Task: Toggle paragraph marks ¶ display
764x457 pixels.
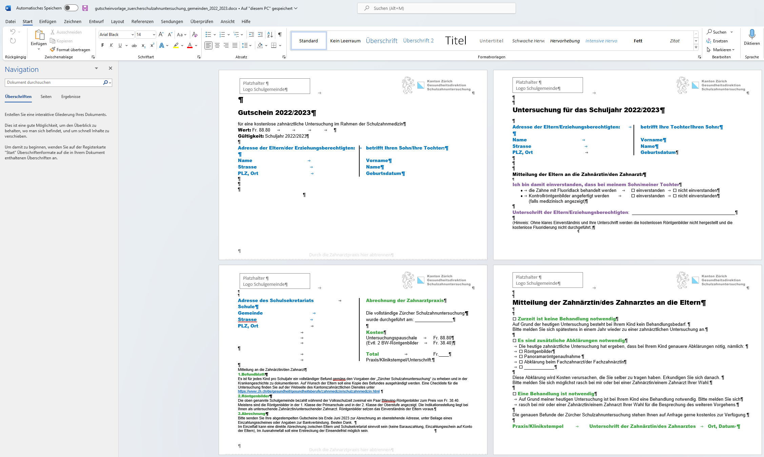Action: (280, 34)
